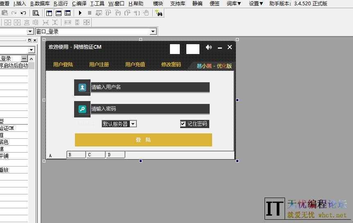Click the yellow 登 陆 button
Image resolution: width=353 pixels, height=223 pixels.
pyautogui.click(x=143, y=140)
